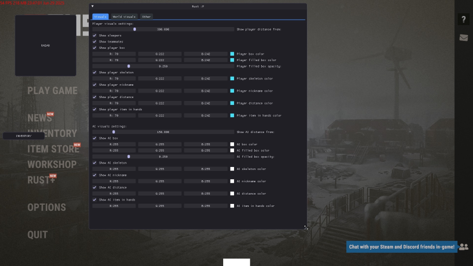This screenshot has height=266, width=473.
Task: Toggle Show player distance checkbox
Action: (x=95, y=97)
